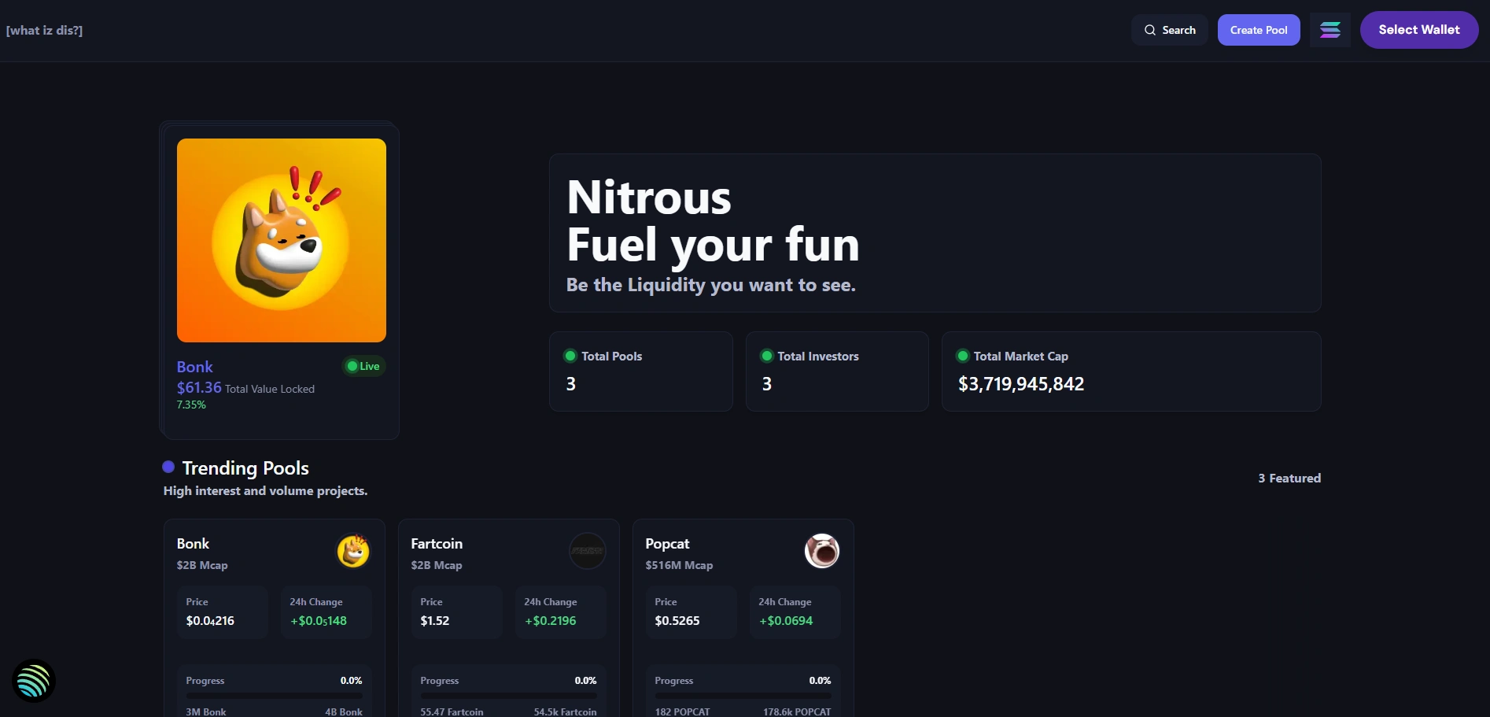The height and width of the screenshot is (717, 1490).
Task: Click the Fartcoin card progress bar
Action: (509, 696)
